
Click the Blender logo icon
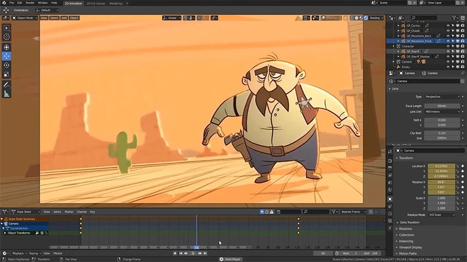pos(3,3)
